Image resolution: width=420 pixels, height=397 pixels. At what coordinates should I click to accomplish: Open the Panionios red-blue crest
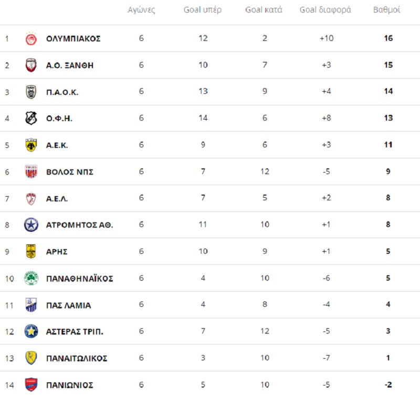coord(31,385)
